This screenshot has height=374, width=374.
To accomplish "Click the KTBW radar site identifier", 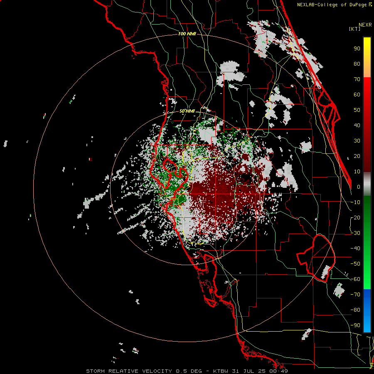I will coord(221,371).
